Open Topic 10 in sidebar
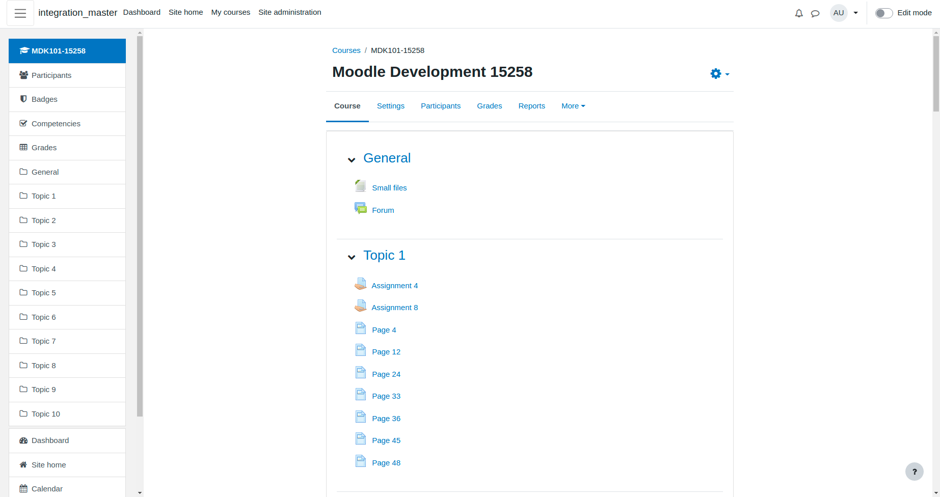The width and height of the screenshot is (940, 497). pyautogui.click(x=67, y=414)
